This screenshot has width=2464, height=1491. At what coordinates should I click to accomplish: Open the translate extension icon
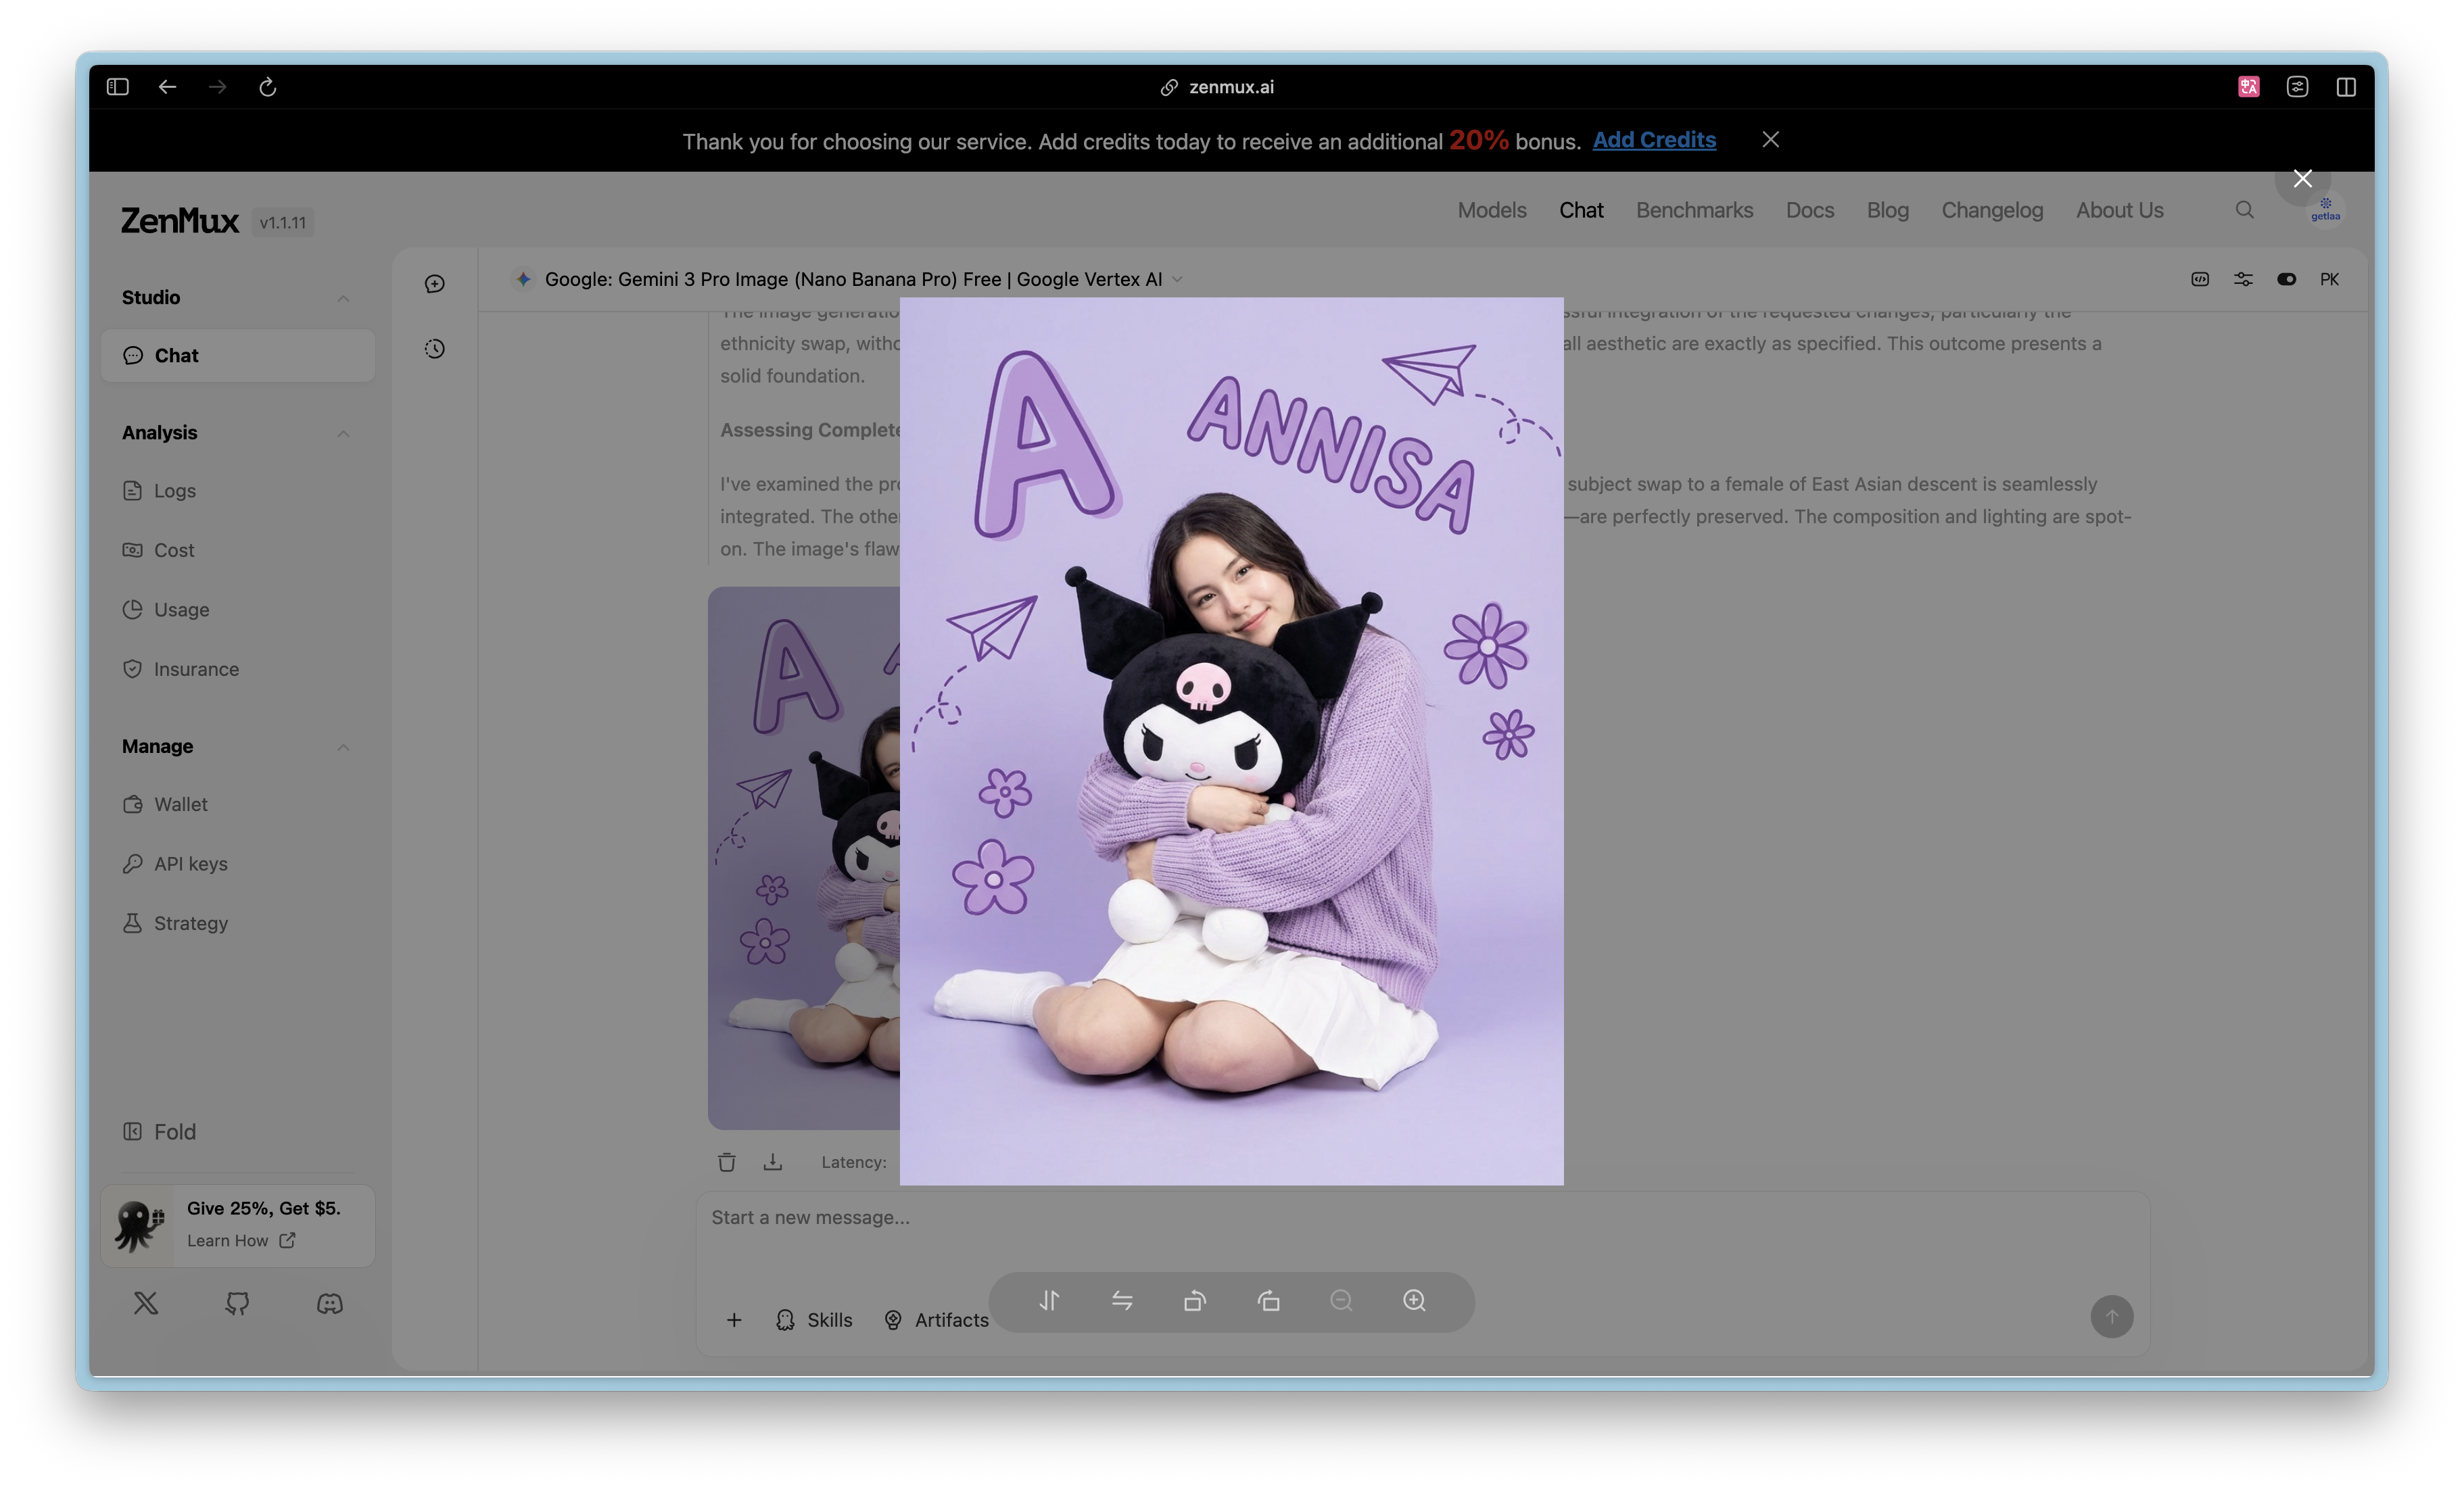point(2248,87)
